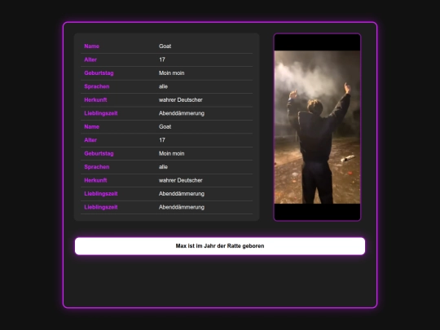The image size is (440, 330).
Task: Click the second 'Moin moin' value
Action: coord(171,153)
